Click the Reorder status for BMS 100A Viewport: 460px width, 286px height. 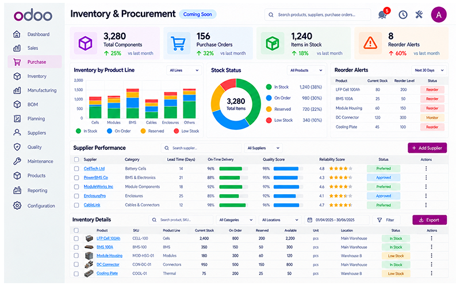(432, 99)
